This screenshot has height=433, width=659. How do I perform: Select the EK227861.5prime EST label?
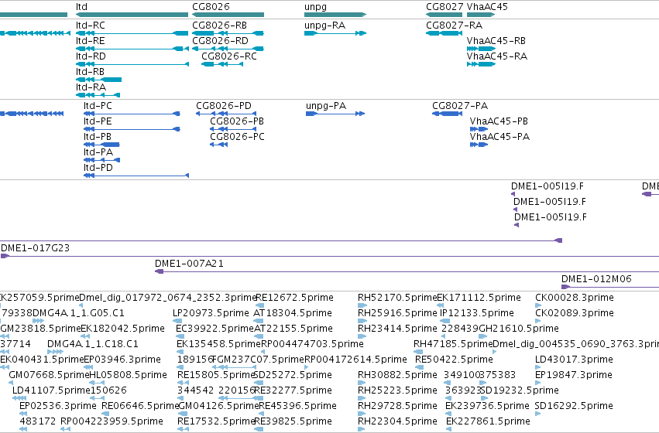coord(488,421)
